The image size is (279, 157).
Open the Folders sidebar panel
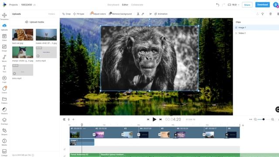point(4,100)
